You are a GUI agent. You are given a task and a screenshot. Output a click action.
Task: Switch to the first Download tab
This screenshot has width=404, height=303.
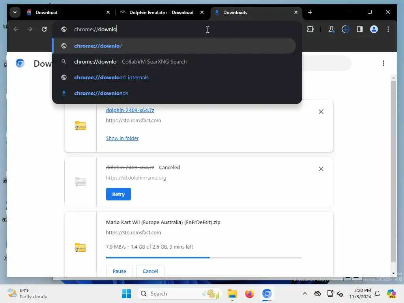pos(69,12)
